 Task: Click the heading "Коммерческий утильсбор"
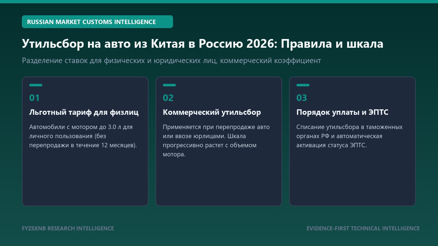coord(212,112)
